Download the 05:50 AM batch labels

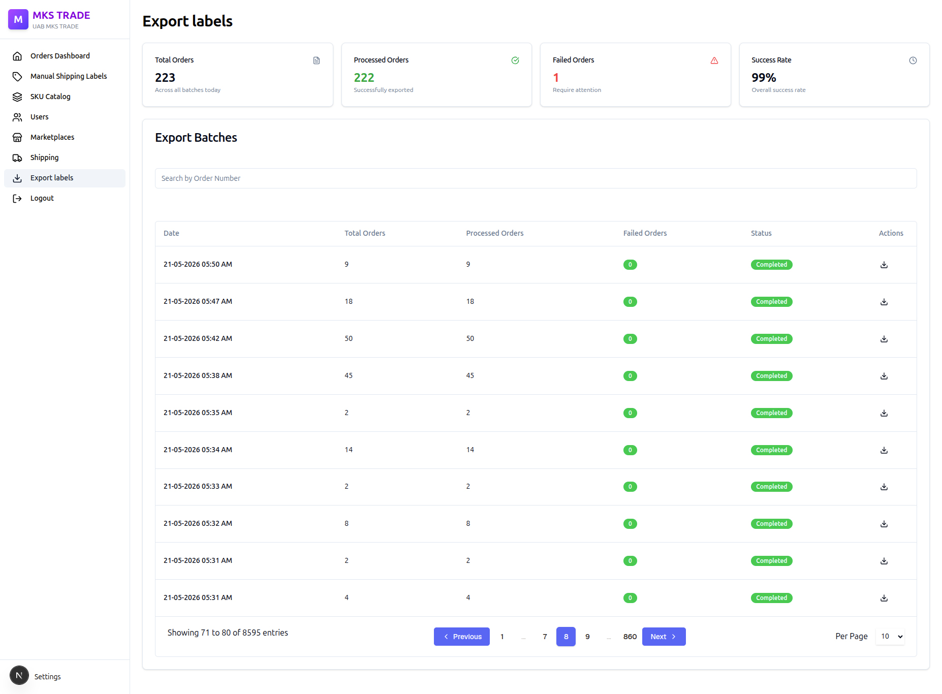884,265
